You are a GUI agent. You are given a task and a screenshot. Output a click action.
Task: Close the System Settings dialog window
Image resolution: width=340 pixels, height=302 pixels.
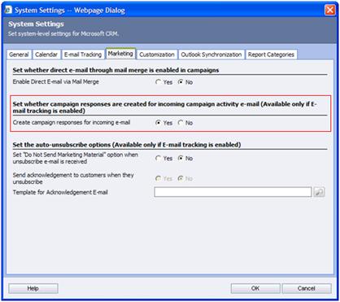330,10
